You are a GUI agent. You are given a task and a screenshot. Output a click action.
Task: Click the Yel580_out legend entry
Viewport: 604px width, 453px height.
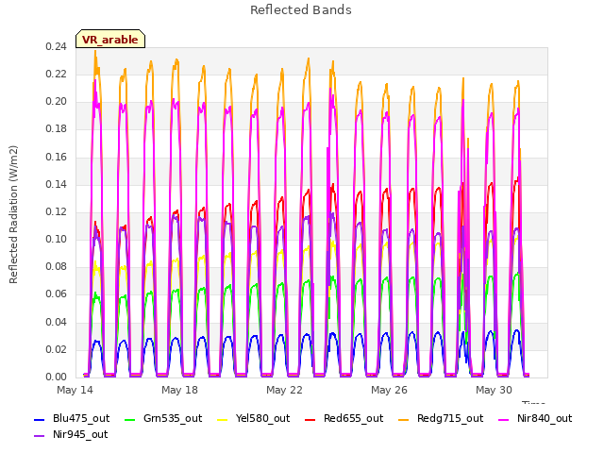point(254,418)
